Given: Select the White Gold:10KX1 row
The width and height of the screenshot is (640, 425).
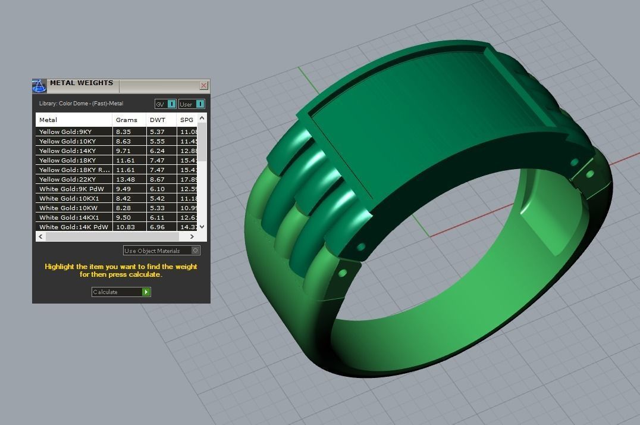Looking at the screenshot, I should 117,198.
